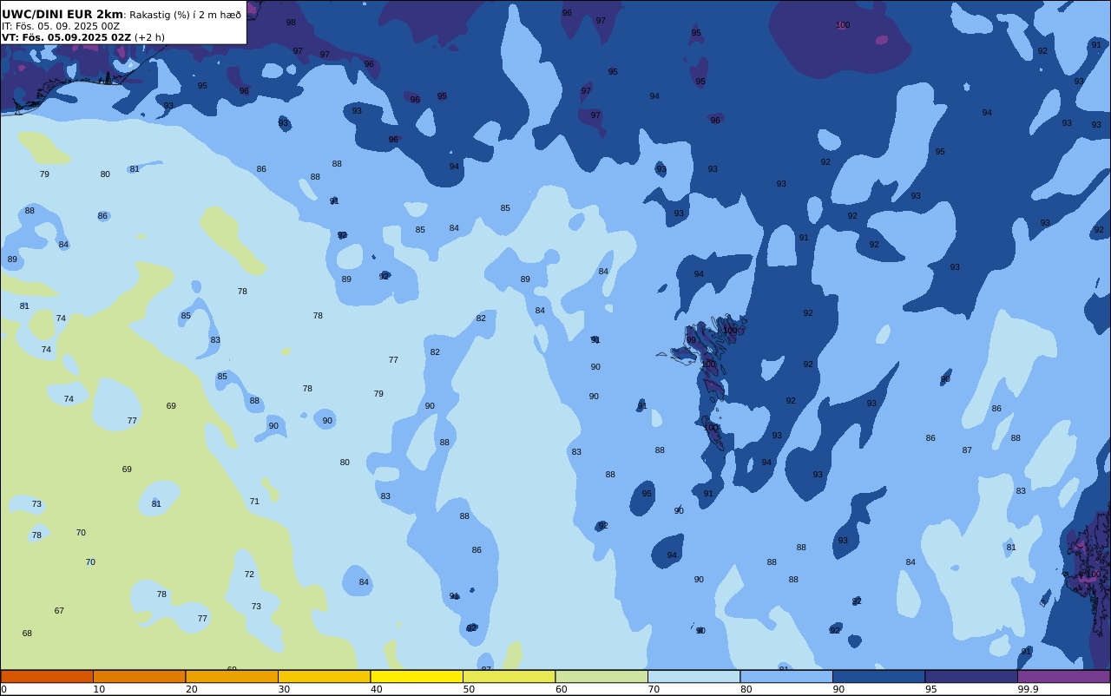This screenshot has height=696, width=1111.
Task: Click the legend tick label '99.9'
Action: pos(1028,689)
